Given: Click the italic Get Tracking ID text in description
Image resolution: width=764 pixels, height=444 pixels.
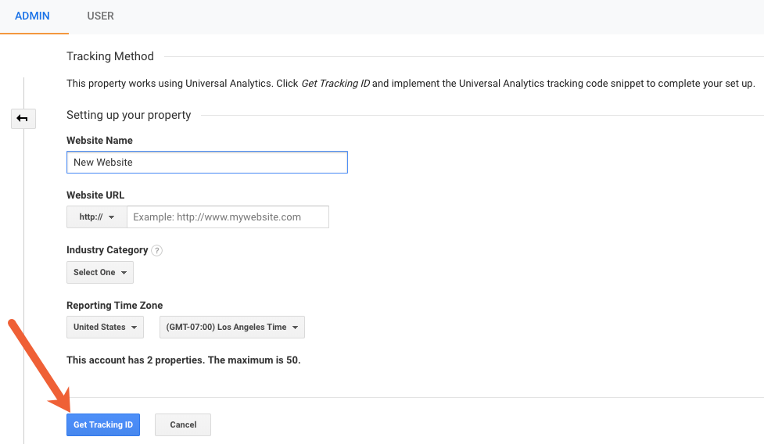Looking at the screenshot, I should click(x=335, y=83).
